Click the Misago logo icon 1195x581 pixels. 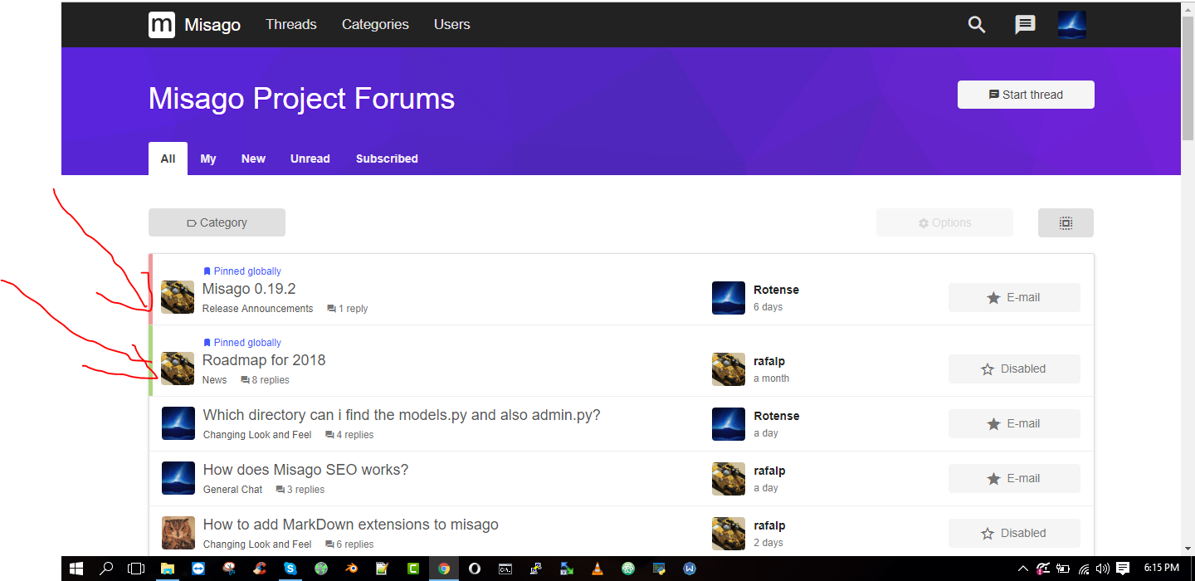162,25
